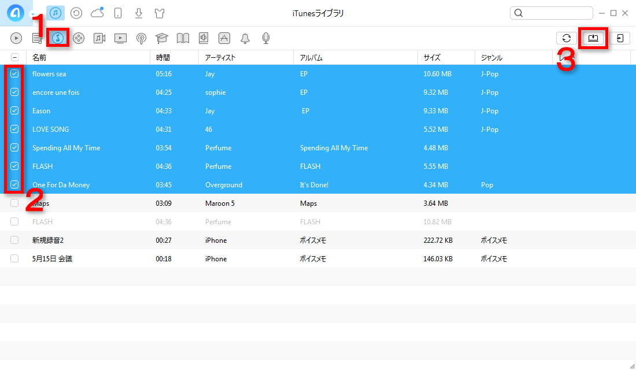The height and width of the screenshot is (370, 636).
Task: Open the device manager phone icon
Action: click(118, 13)
